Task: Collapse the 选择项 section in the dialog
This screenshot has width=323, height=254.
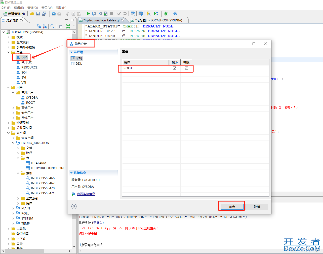Action: [71, 52]
